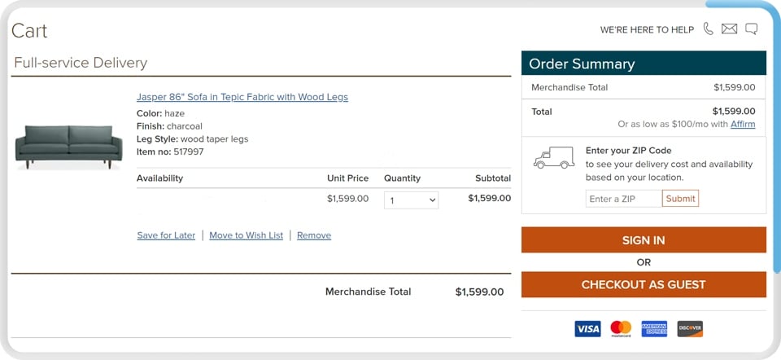Click the Save for Later link
Viewport: 781px width, 360px height.
coord(166,235)
